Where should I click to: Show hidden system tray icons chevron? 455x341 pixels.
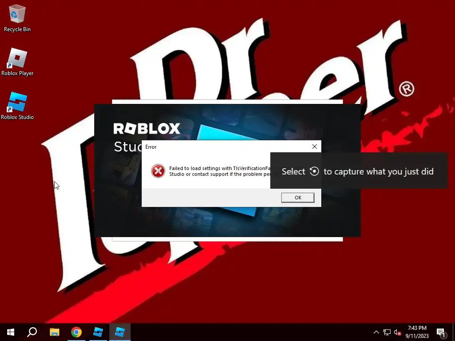click(x=376, y=332)
